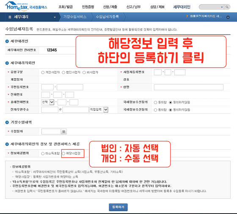Click the second 사업자등록번호 field
The image size is (237, 214).
click(x=168, y=72)
